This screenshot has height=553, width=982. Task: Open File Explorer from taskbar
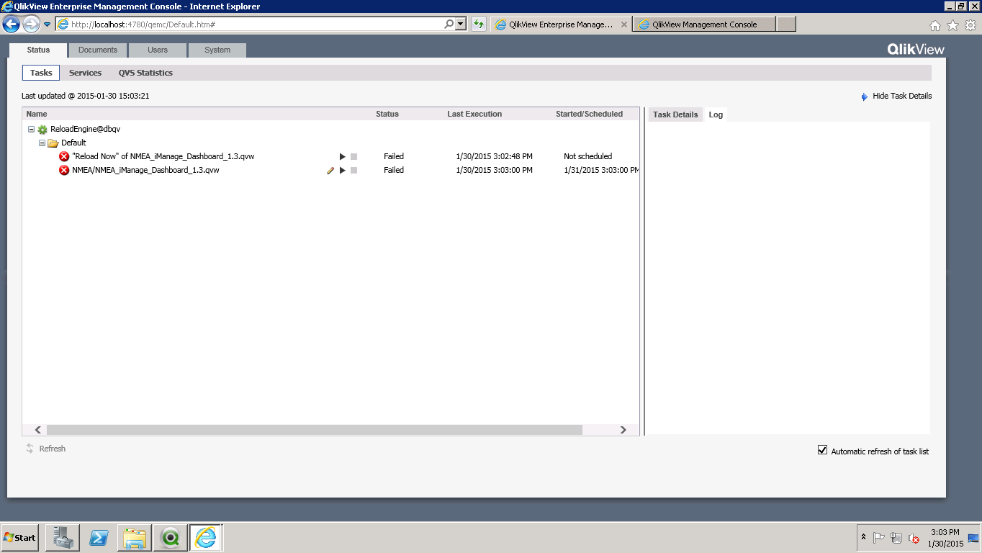pos(135,537)
